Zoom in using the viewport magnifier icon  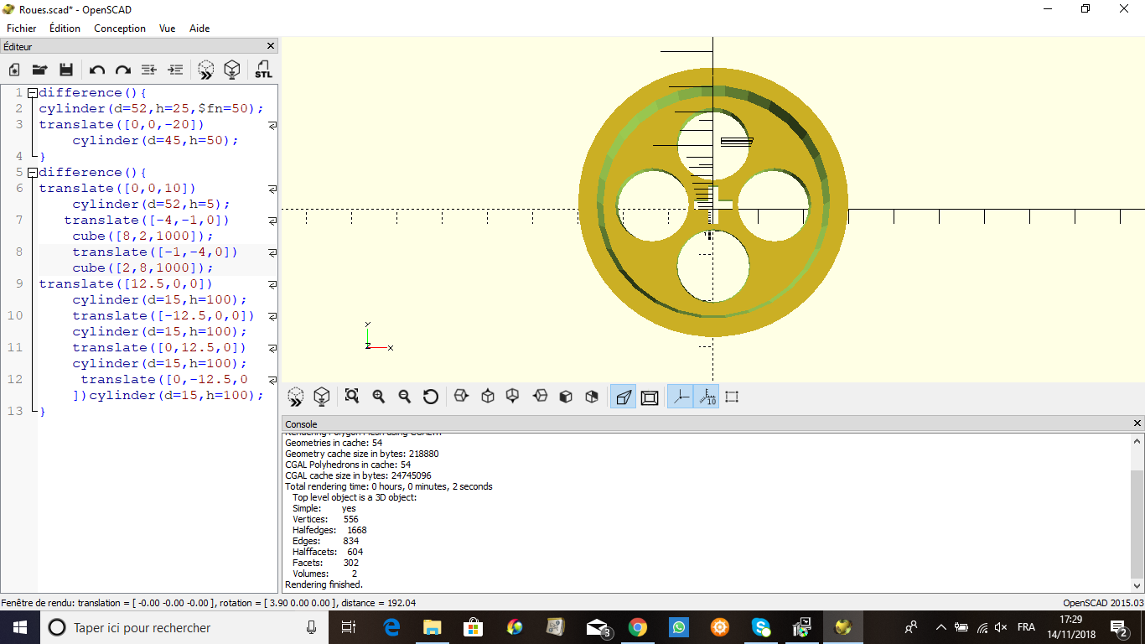click(x=379, y=397)
